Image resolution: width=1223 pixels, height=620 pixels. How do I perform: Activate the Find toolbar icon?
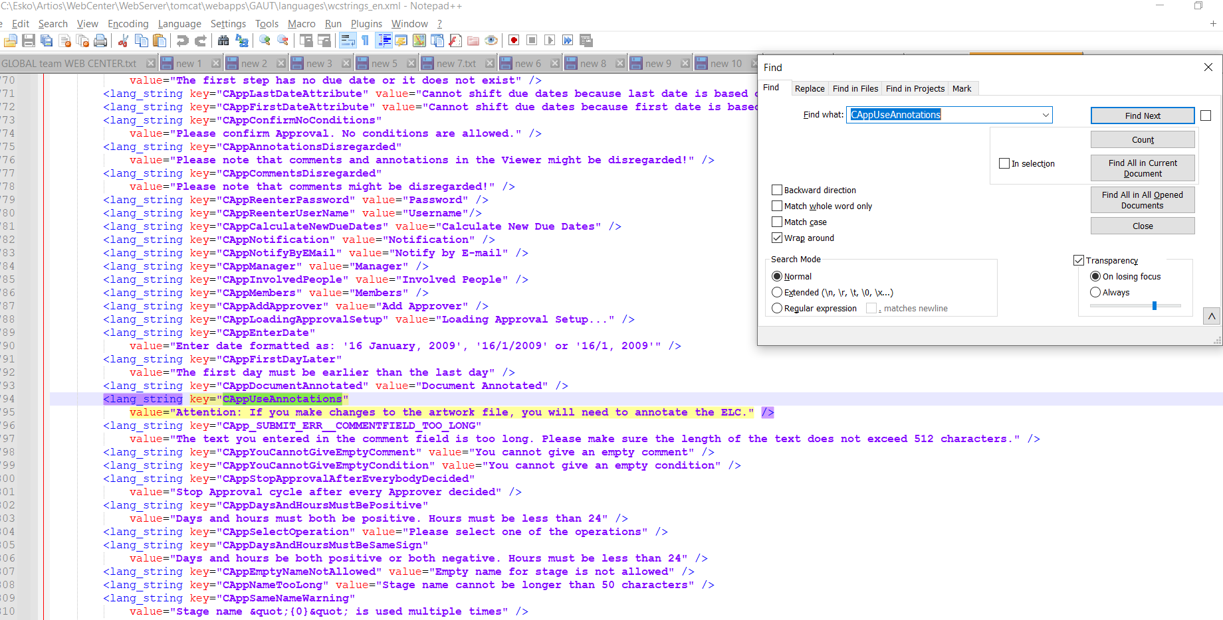(x=223, y=40)
